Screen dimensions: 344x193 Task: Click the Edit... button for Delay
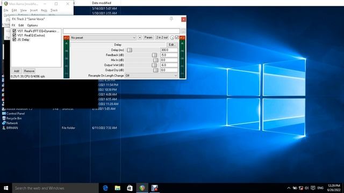click(x=172, y=44)
